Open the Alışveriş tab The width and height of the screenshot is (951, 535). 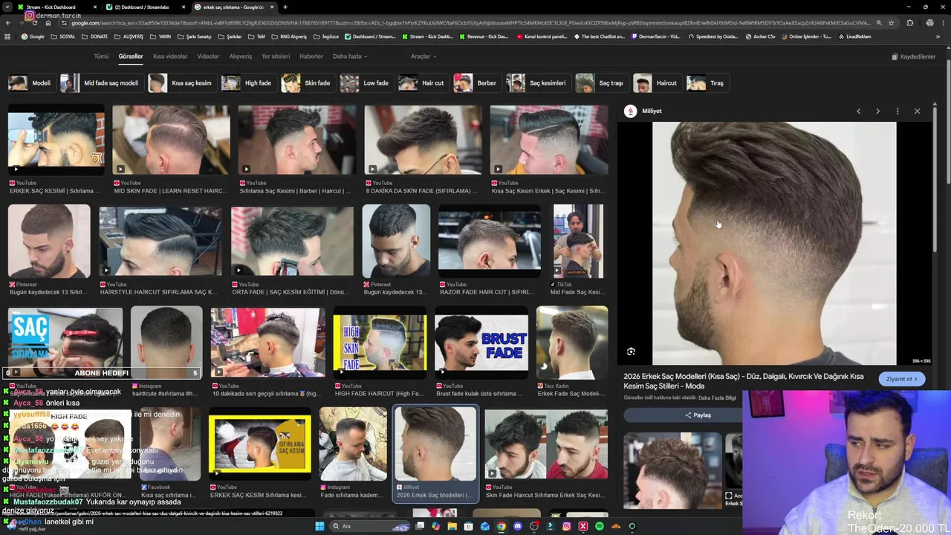coord(240,56)
